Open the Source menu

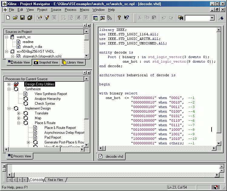(x=56, y=10)
